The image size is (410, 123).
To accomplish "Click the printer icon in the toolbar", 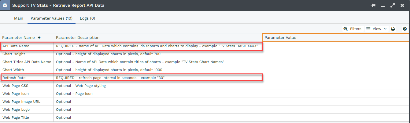I will (393, 29).
